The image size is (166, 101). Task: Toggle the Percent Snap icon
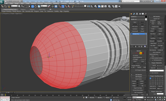[x=66, y=6]
